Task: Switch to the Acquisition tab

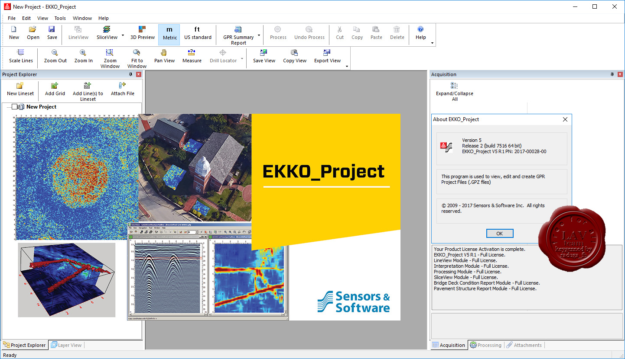Action: 449,345
